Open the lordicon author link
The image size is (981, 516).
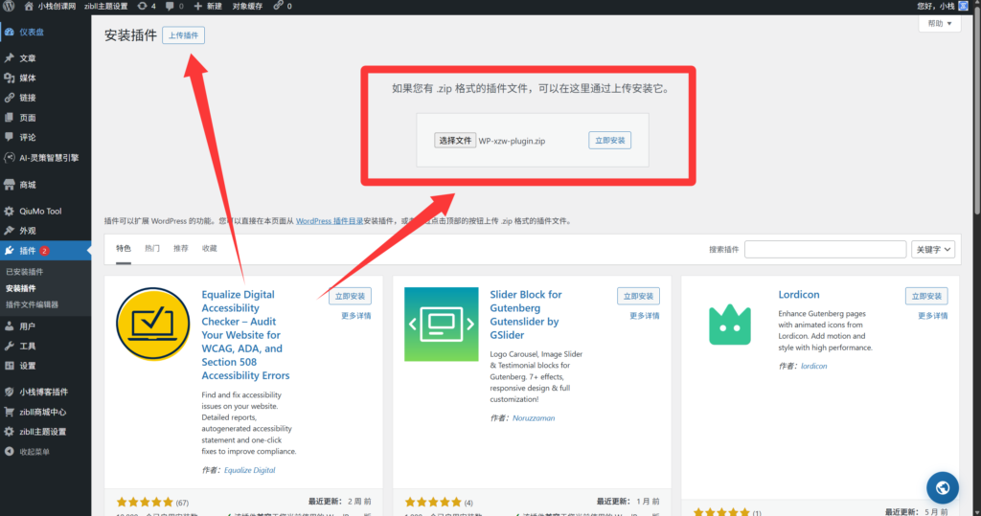pos(813,367)
